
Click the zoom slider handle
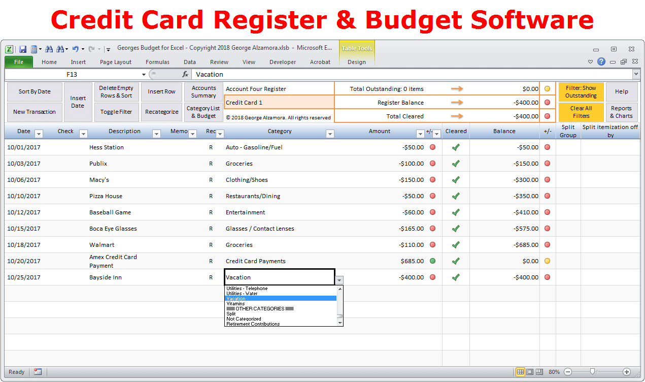[592, 372]
